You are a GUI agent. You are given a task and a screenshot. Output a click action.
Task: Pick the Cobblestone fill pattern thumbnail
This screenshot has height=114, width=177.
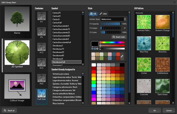(162, 64)
